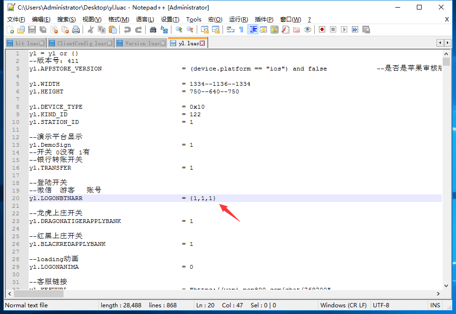Close the yl.luac tab
The image size is (456, 314).
202,43
